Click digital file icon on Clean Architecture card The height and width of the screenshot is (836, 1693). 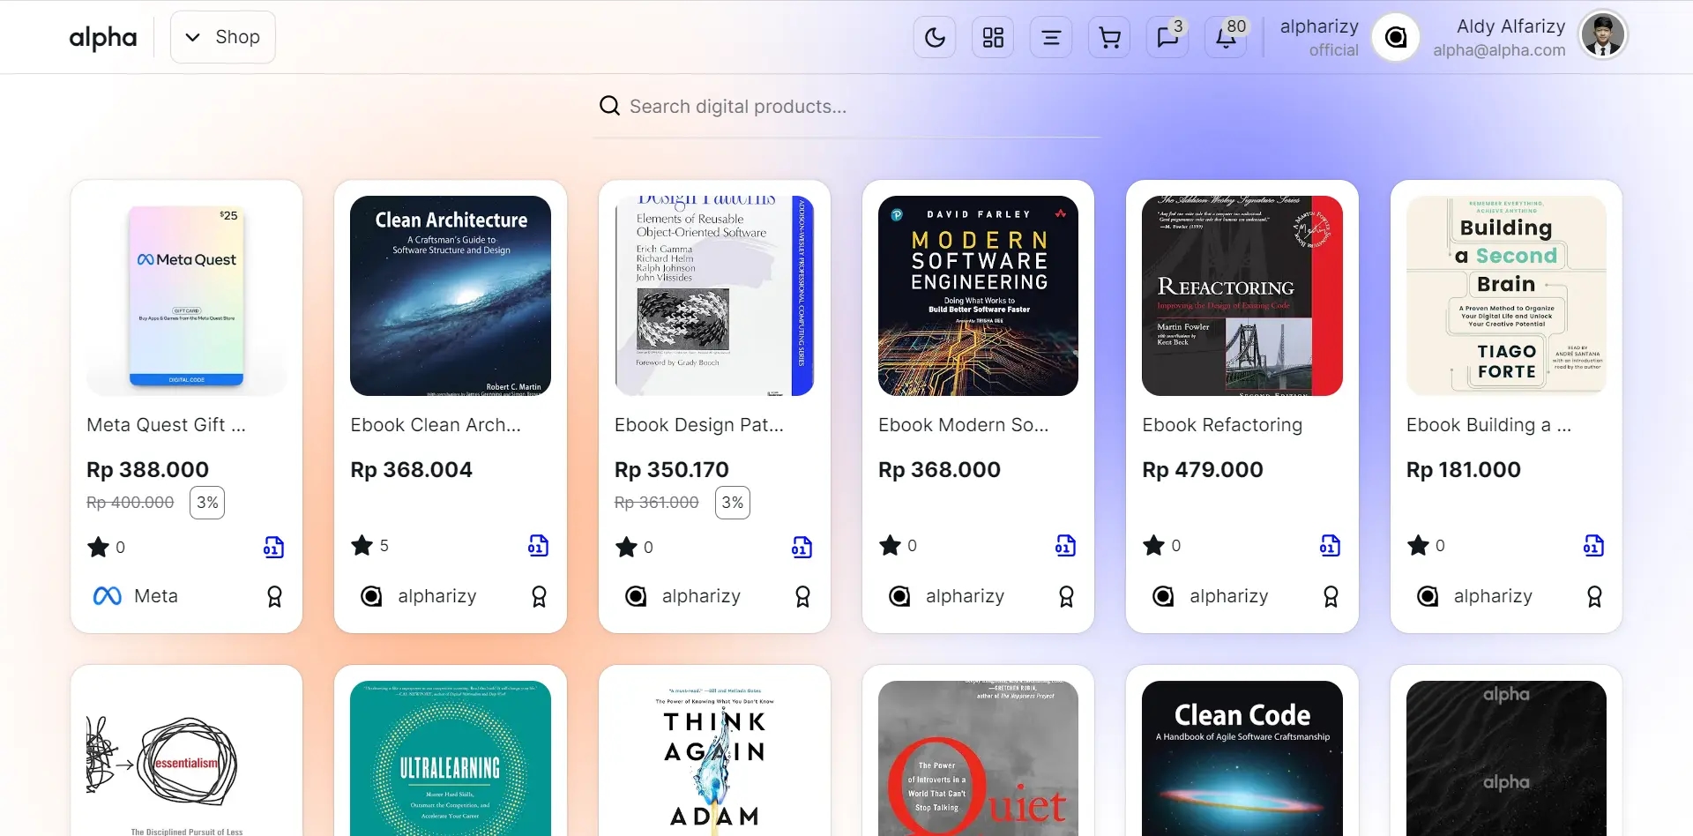coord(538,546)
